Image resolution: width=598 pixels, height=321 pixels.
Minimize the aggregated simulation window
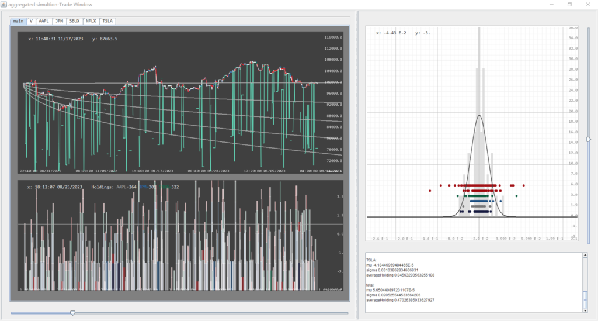click(551, 5)
